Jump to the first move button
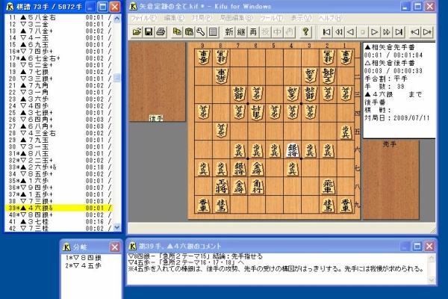The image size is (448, 299). [x=327, y=32]
